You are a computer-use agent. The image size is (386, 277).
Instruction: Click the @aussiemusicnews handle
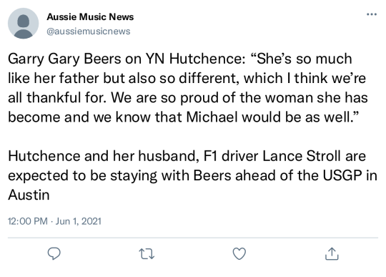coord(89,31)
